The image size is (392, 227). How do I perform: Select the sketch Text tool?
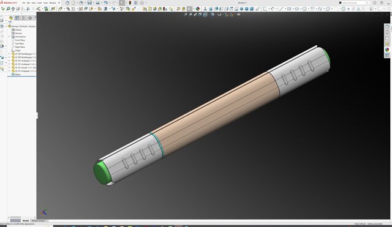[x=358, y=9]
